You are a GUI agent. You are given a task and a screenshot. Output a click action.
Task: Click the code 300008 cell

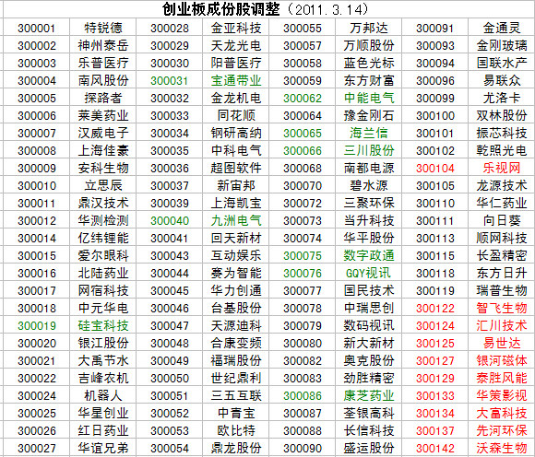point(37,150)
